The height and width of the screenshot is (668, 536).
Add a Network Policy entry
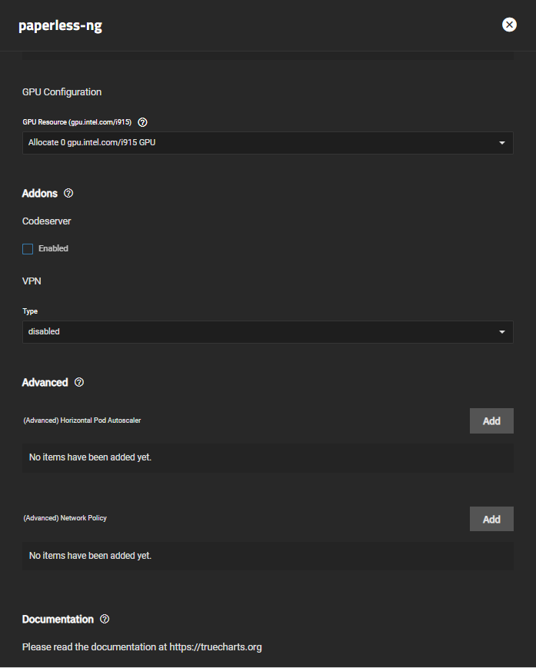click(491, 519)
